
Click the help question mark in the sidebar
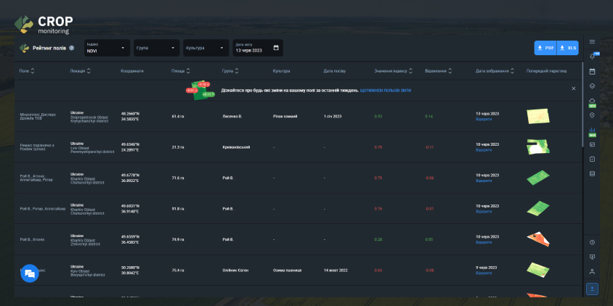592,242
